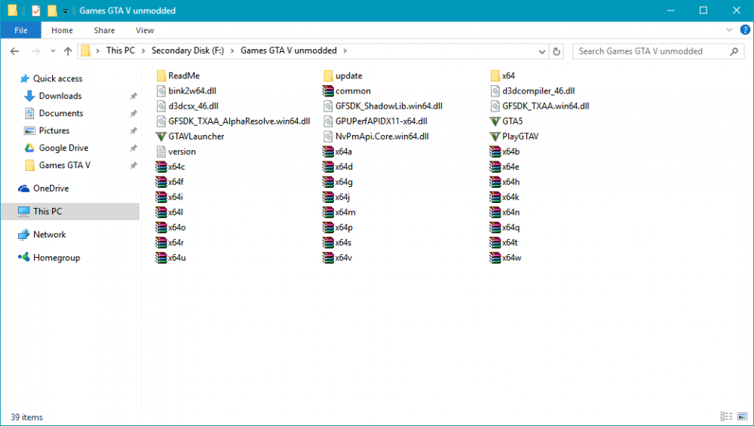
Task: Select the GTA5 application icon
Action: pos(495,121)
